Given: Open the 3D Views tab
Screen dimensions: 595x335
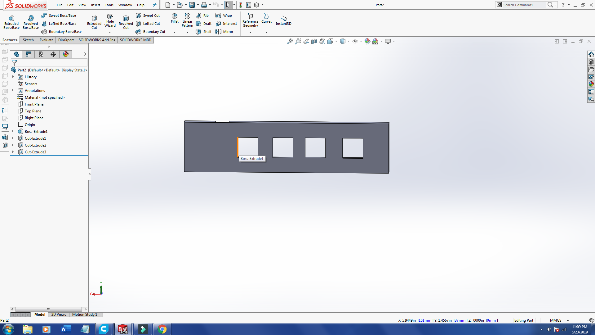Looking at the screenshot, I should pos(59,315).
